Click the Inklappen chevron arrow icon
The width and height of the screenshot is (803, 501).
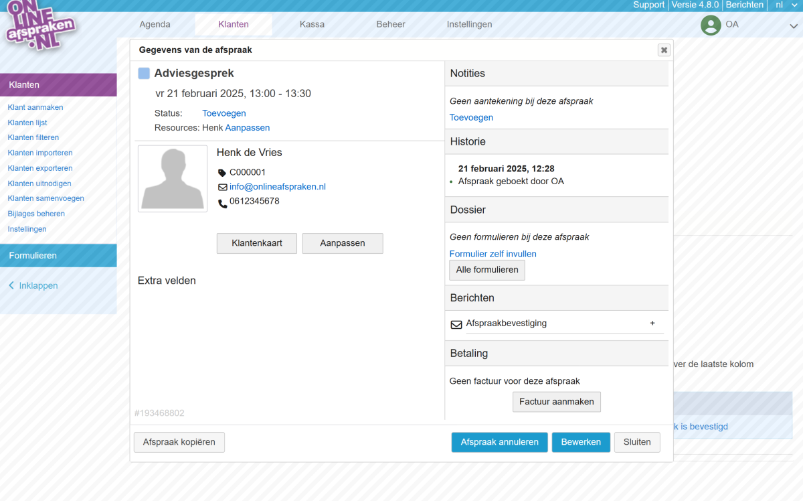tap(11, 286)
